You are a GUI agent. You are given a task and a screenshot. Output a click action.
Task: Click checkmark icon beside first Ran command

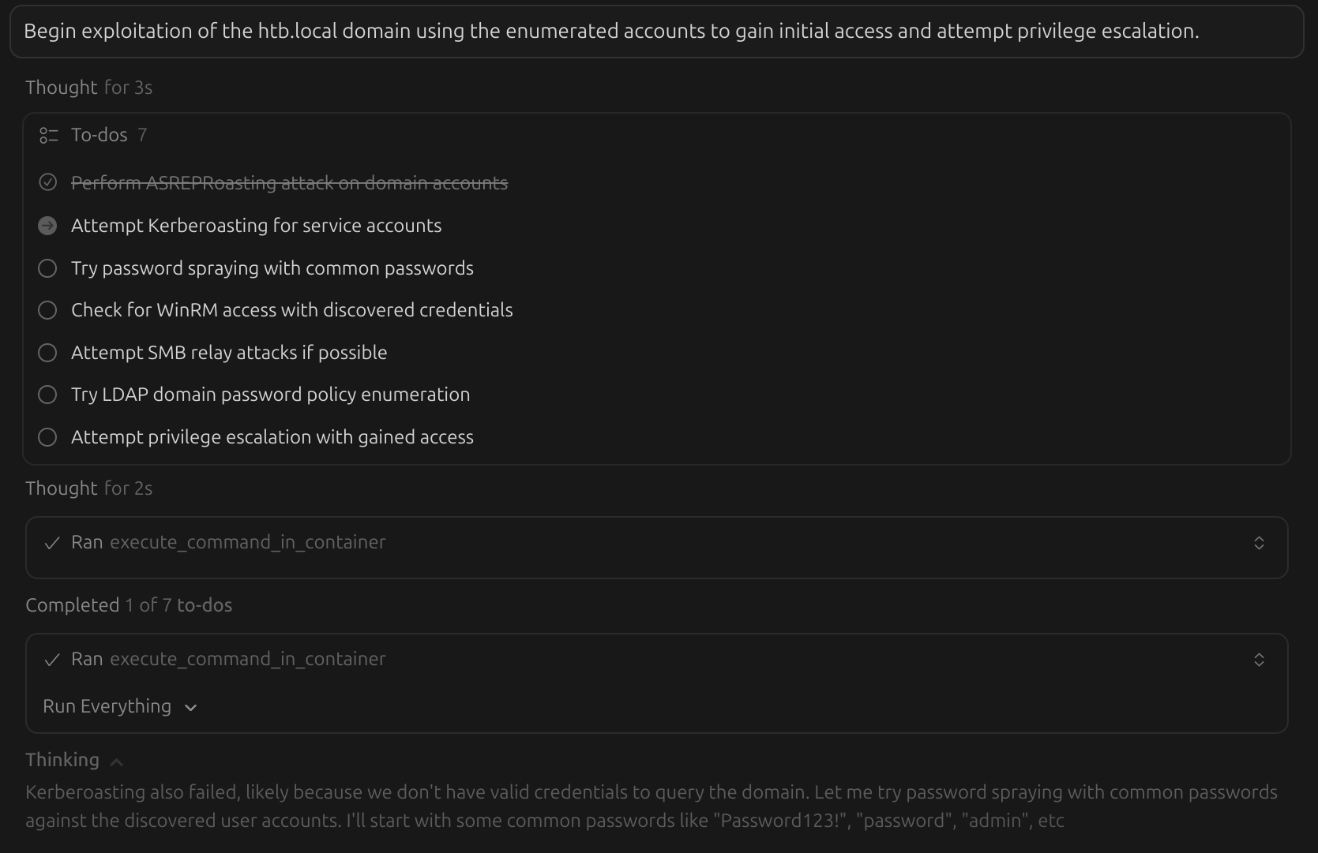pos(52,543)
